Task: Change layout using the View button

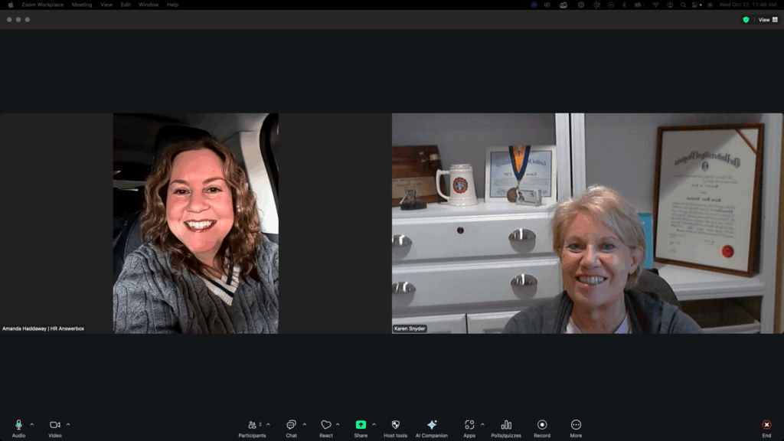Action: [x=767, y=20]
